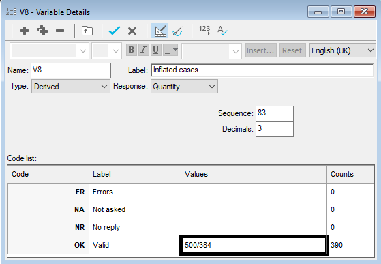The height and width of the screenshot is (264, 381).
Task: Maximize the Variable Details window
Action: 341,12
